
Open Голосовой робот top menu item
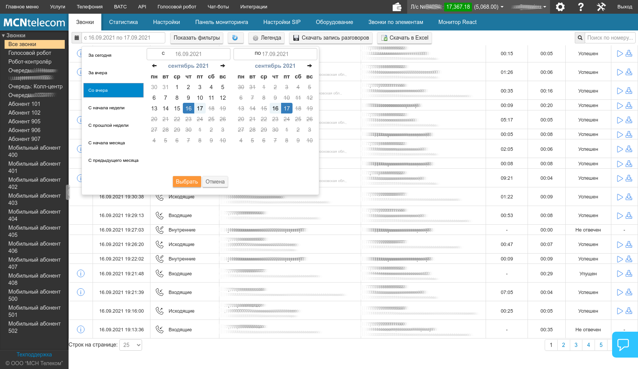click(177, 7)
